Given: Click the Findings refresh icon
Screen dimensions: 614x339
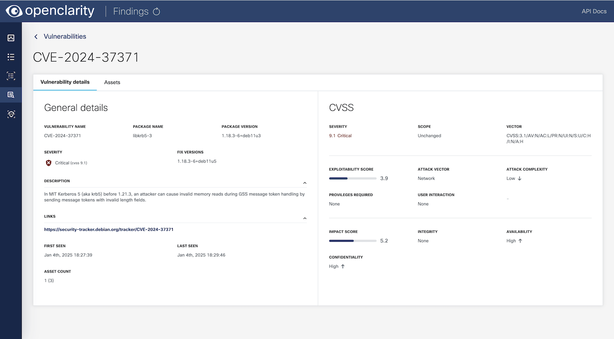Looking at the screenshot, I should (156, 11).
